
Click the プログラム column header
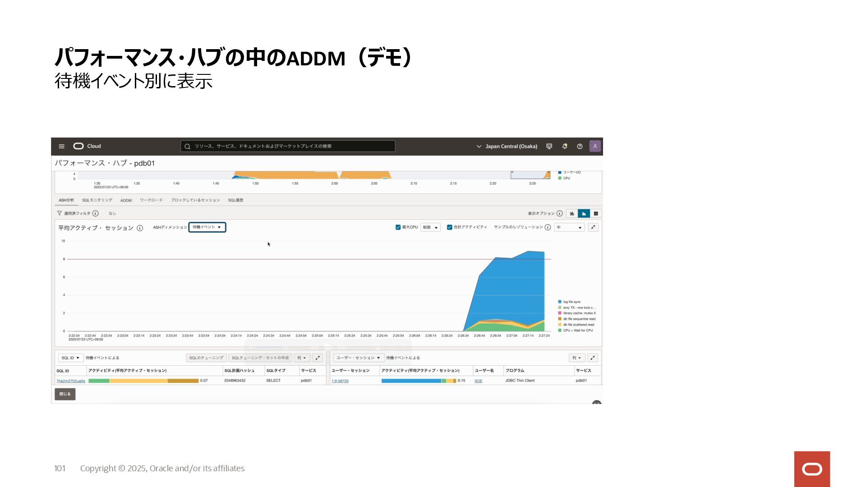tap(515, 371)
